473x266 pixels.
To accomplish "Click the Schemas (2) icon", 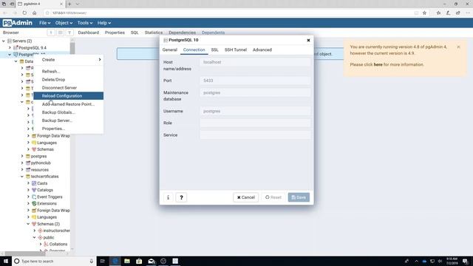I will click(x=34, y=224).
